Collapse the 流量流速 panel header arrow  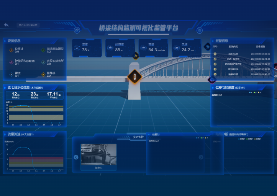(x=5, y=134)
